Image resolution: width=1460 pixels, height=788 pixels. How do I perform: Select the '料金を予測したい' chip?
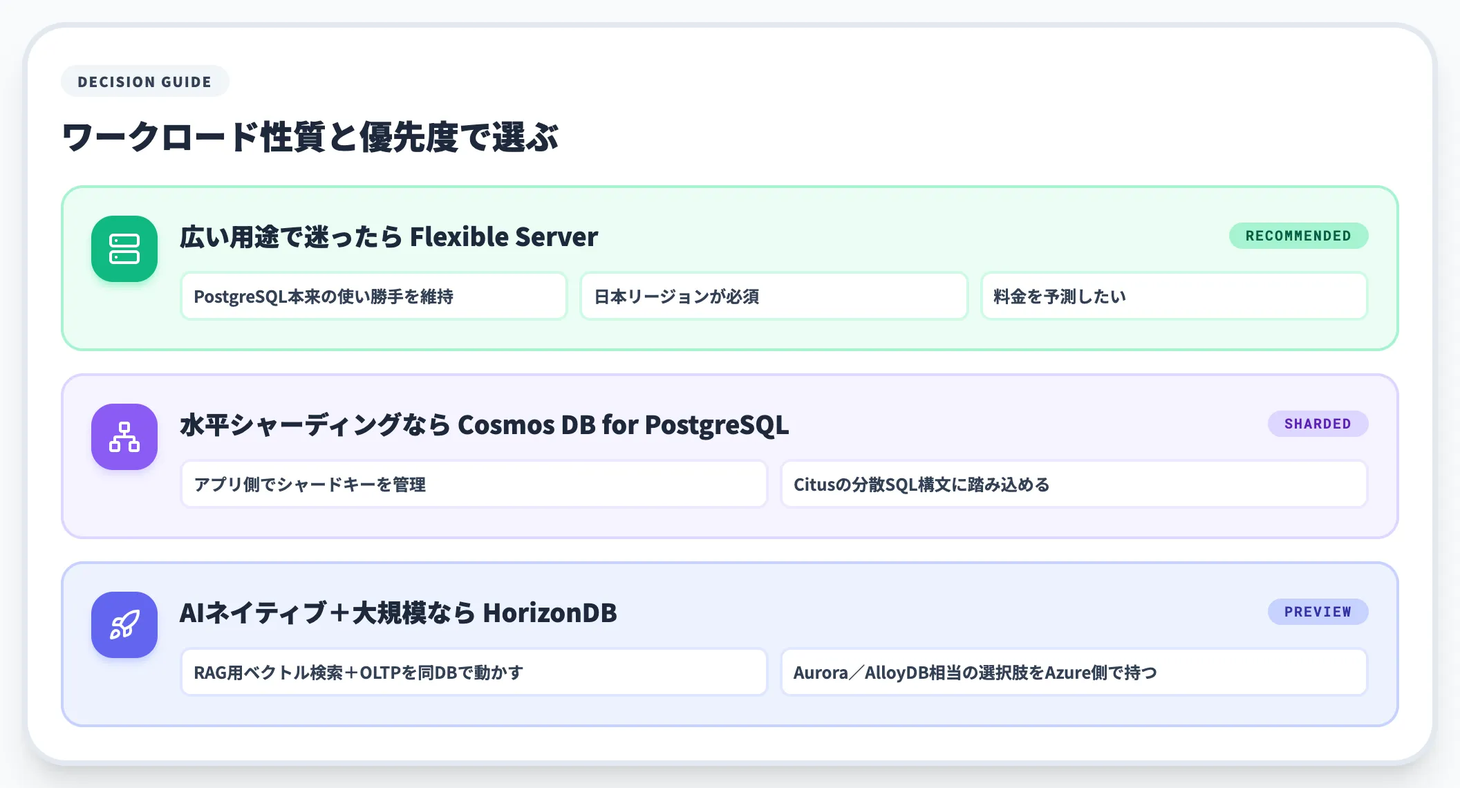click(1174, 297)
